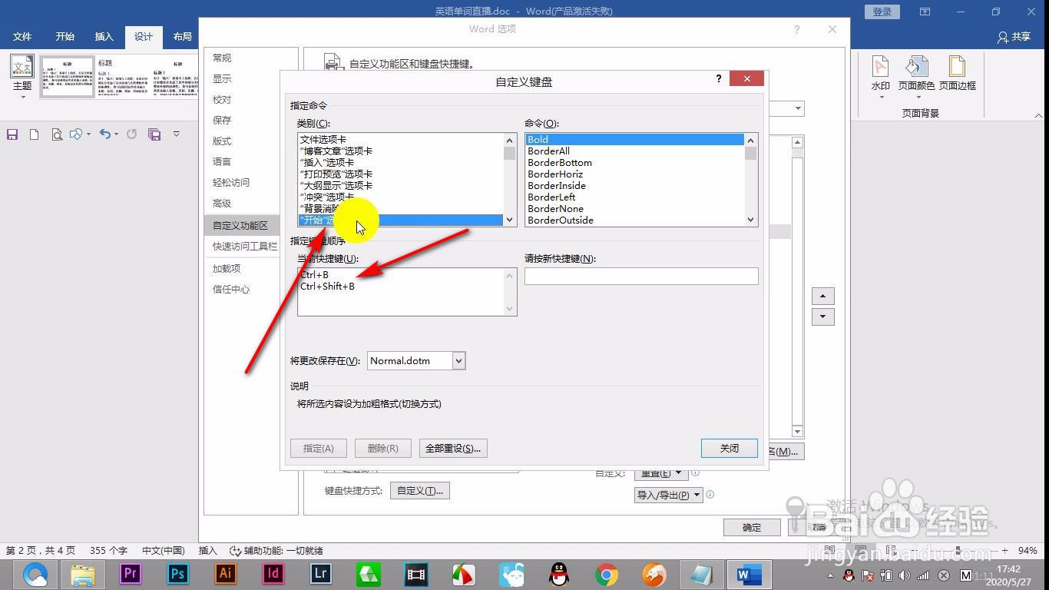Click the new blank document icon

point(34,134)
